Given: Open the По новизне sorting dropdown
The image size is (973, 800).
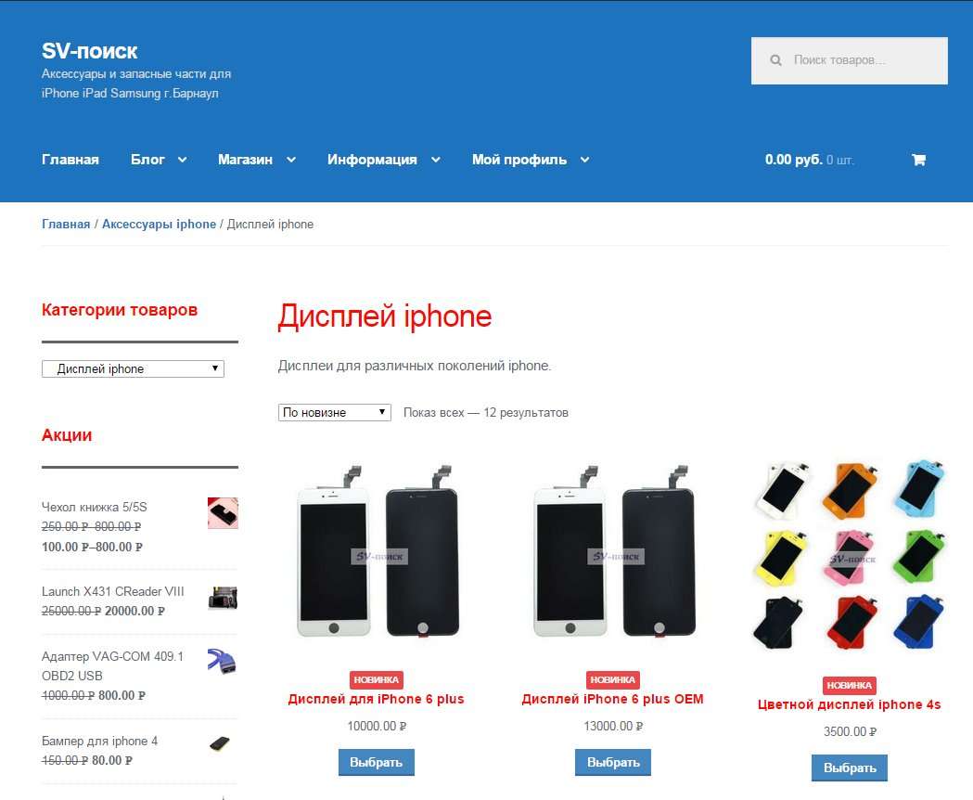Looking at the screenshot, I should coord(335,412).
